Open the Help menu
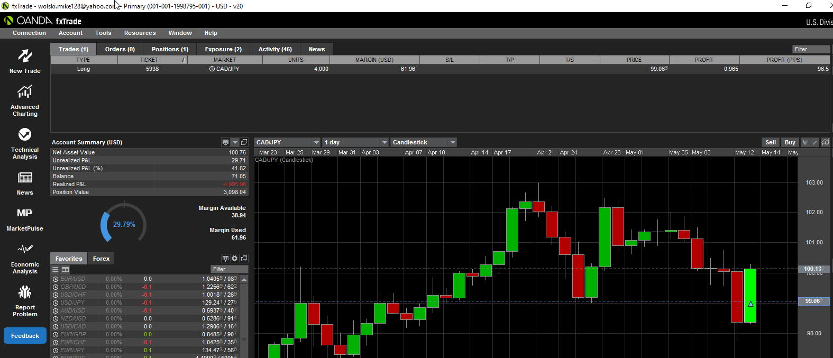The image size is (833, 358). [211, 33]
